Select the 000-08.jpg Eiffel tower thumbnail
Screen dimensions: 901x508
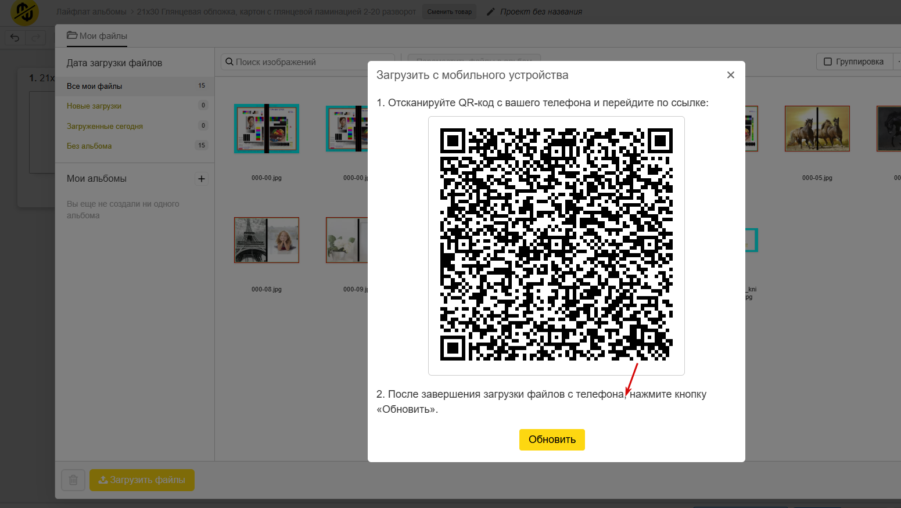(x=267, y=240)
